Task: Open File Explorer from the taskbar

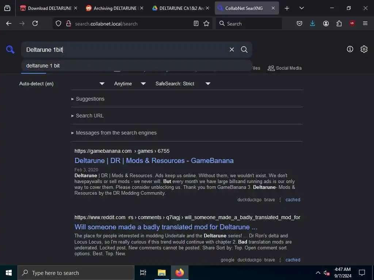Action: [161, 273]
